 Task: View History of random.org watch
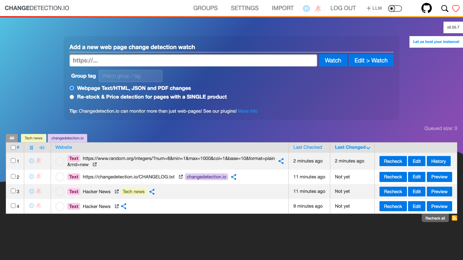[x=438, y=161]
